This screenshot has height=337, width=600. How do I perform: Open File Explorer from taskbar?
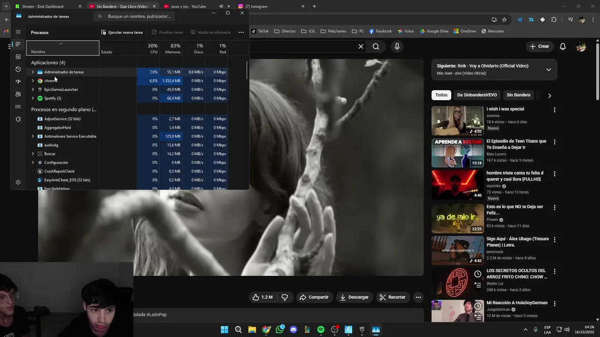point(252,330)
